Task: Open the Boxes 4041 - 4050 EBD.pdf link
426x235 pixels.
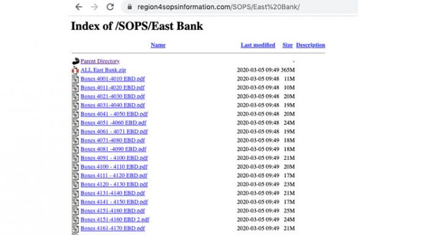Action: click(114, 114)
